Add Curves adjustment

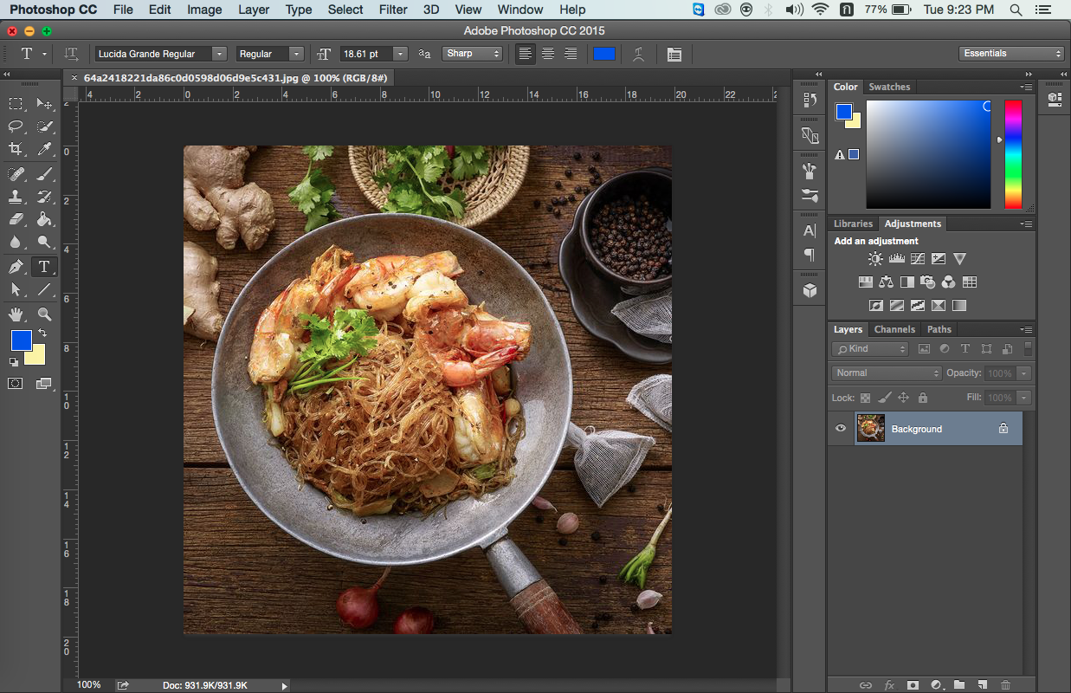tap(917, 259)
